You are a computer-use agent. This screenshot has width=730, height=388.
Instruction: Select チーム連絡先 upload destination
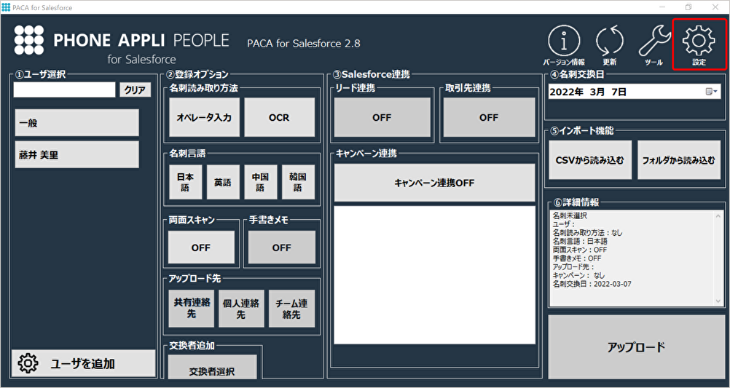tap(291, 309)
